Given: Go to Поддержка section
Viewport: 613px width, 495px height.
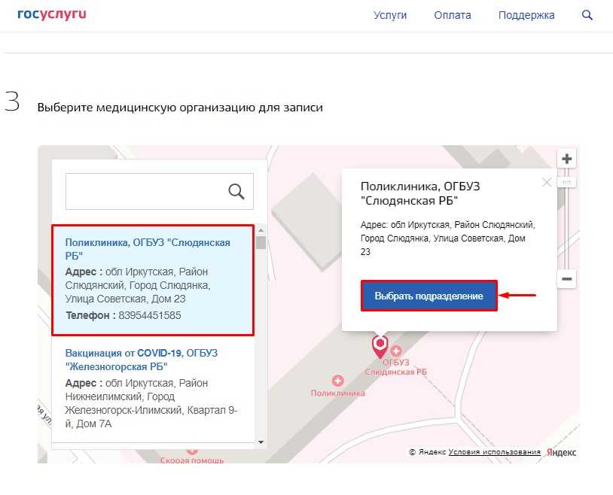Looking at the screenshot, I should 526,15.
